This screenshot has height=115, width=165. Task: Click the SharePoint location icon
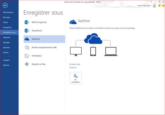pos(27,31)
